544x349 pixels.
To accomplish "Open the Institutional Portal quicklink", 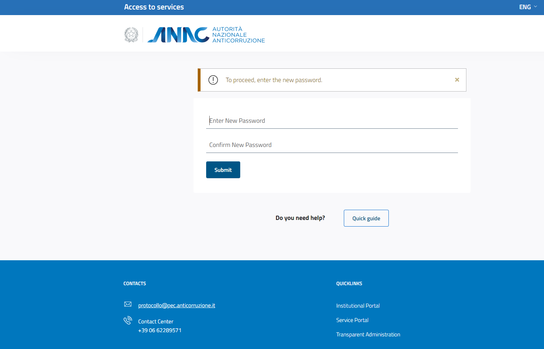I will coord(358,306).
